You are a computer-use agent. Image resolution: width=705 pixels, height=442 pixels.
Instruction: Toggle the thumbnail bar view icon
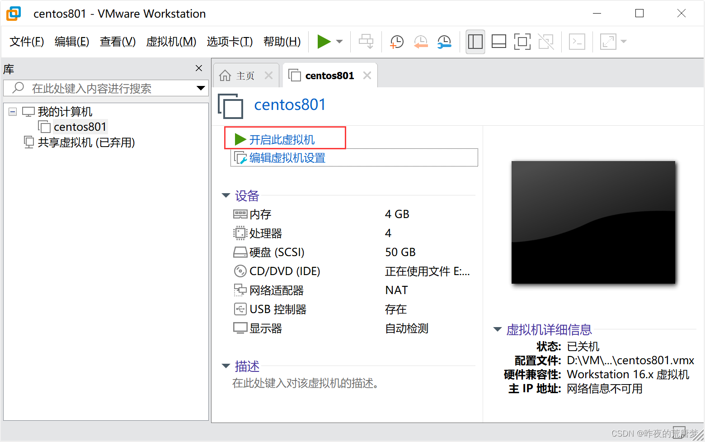(499, 42)
